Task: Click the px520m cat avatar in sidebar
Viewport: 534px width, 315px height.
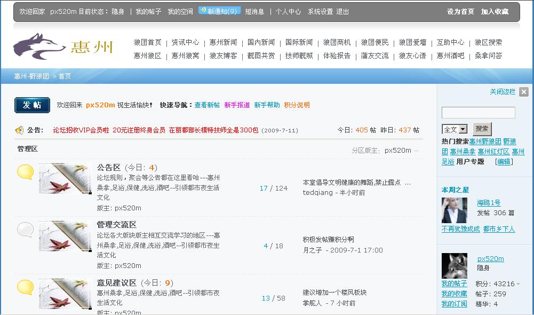Action: click(454, 265)
